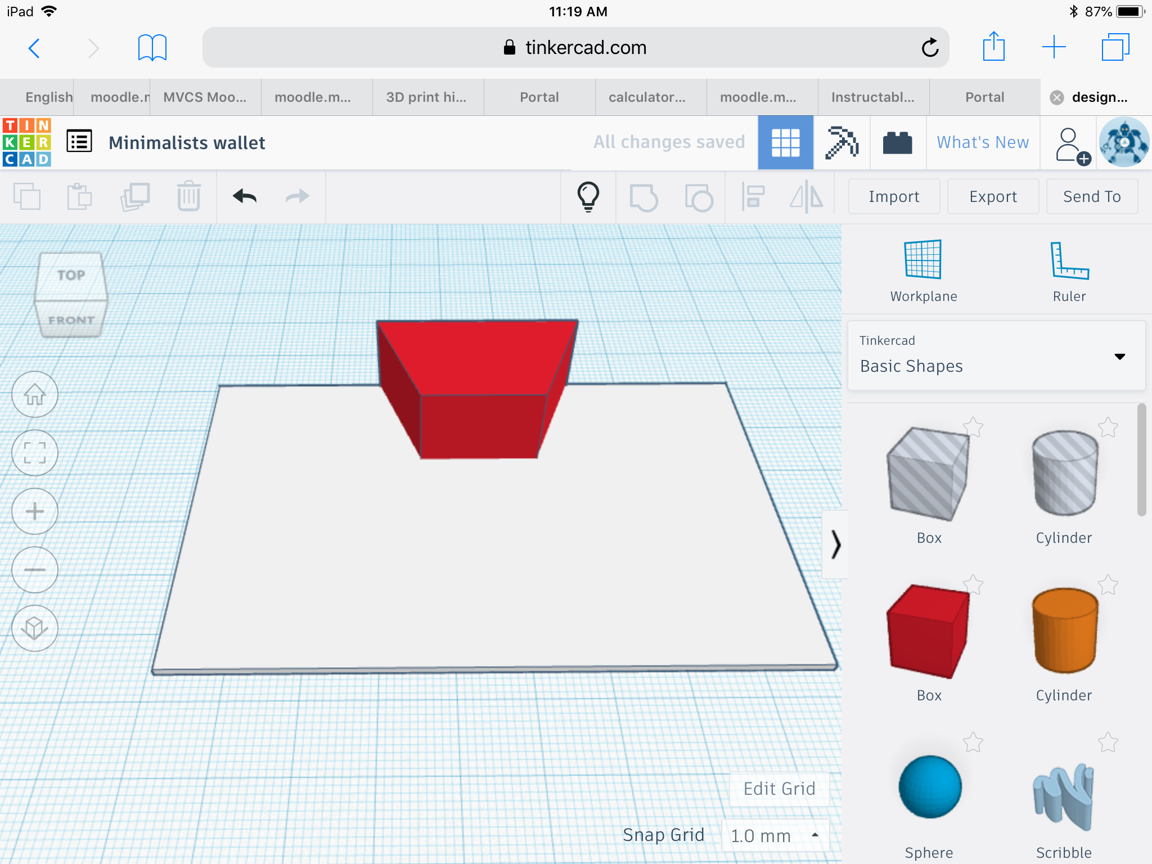Select the Ruler tool
1152x864 pixels.
(1069, 271)
